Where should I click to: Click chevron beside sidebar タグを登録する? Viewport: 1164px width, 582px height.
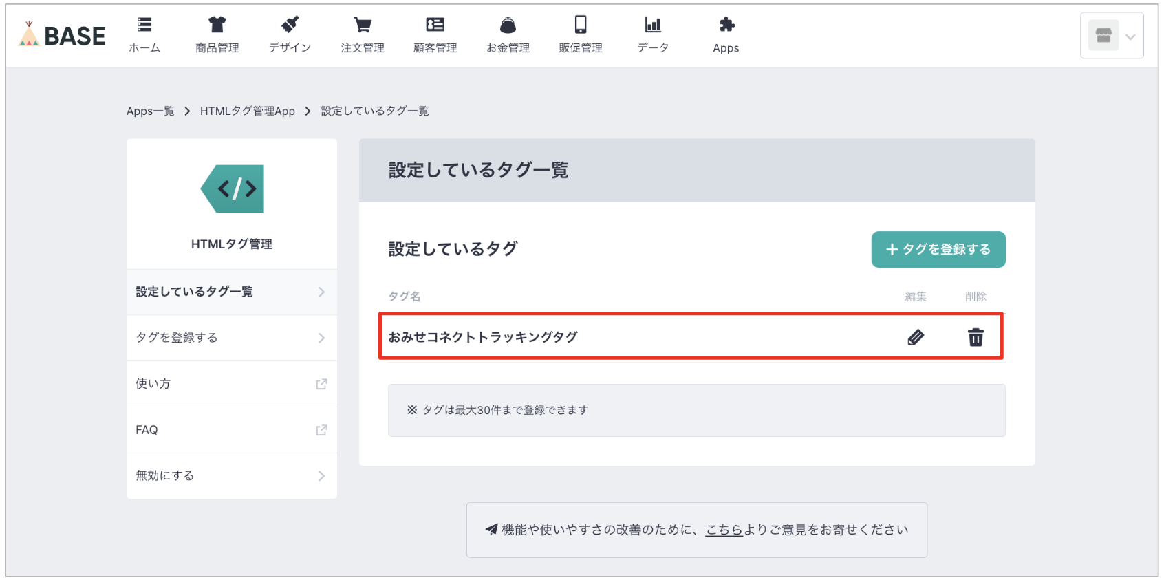(x=321, y=338)
